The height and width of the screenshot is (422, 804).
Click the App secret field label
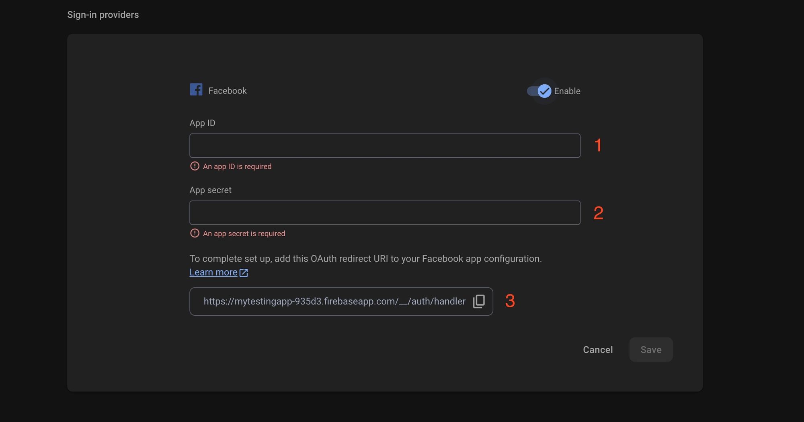coord(210,190)
